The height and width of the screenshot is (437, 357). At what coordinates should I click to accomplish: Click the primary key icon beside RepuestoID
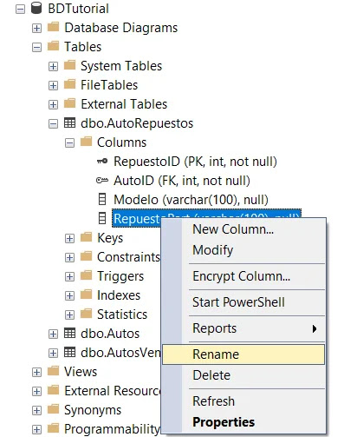tap(102, 161)
